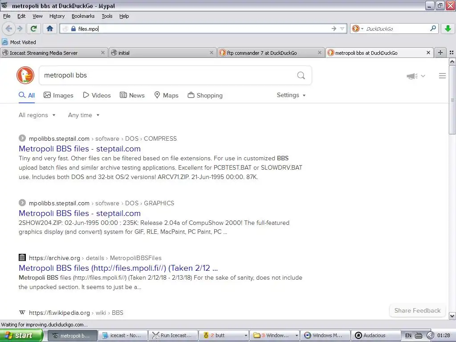The height and width of the screenshot is (342, 456).
Task: Click the Share Feedback button
Action: (x=417, y=310)
